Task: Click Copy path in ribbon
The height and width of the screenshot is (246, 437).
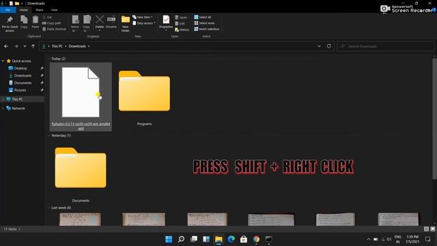Action: [52, 23]
